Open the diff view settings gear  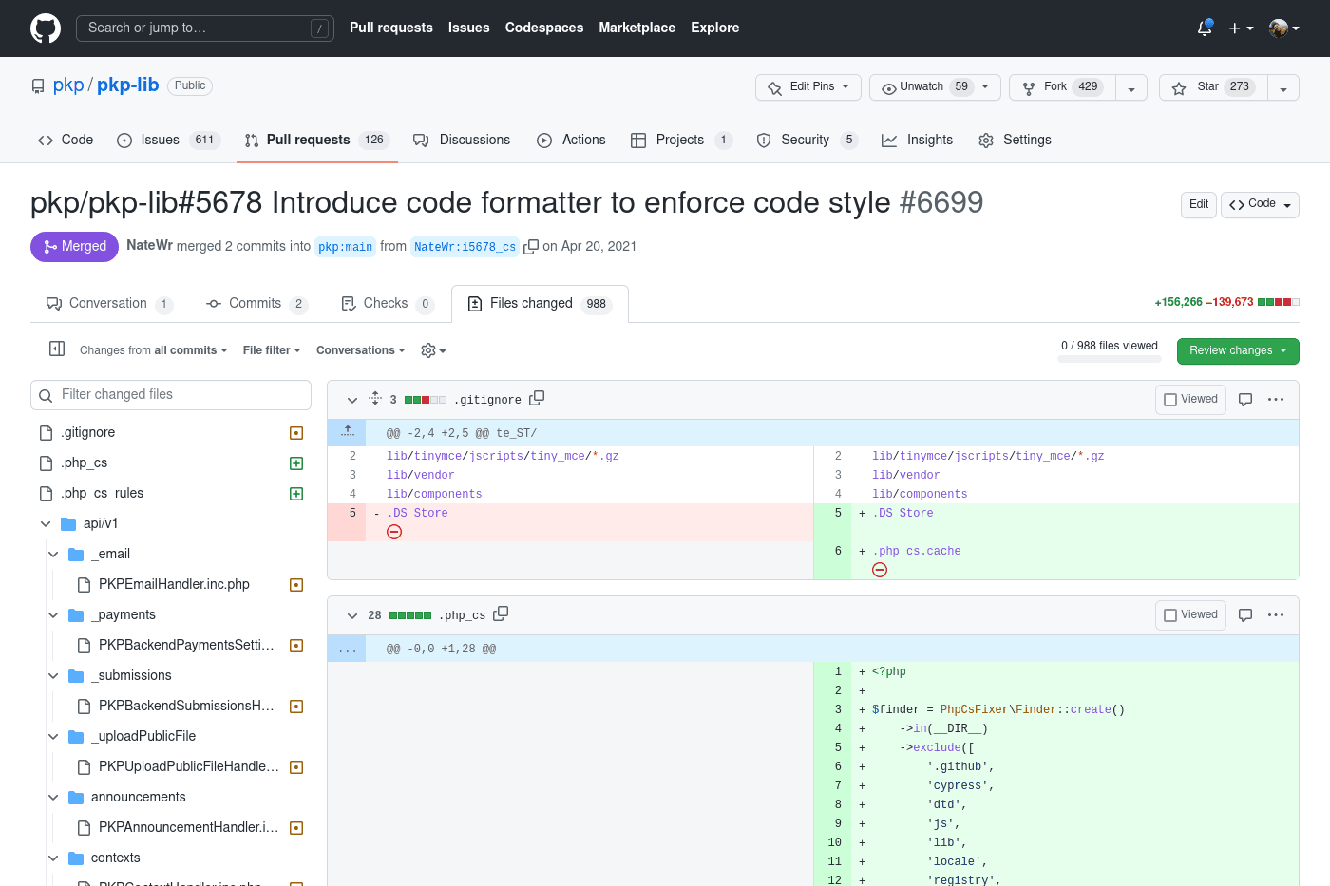pyautogui.click(x=428, y=350)
